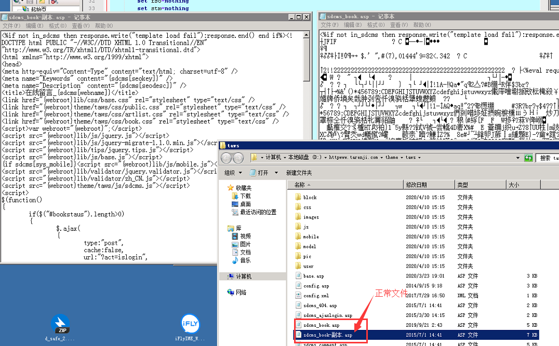Open 音乐 music library
The image size is (559, 346).
click(x=245, y=260)
